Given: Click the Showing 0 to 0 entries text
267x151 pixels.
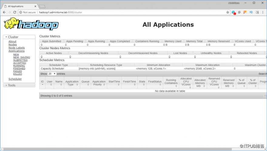Looking at the screenshot, I should 56,96.
